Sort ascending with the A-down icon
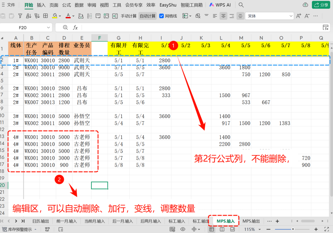Screen dimensions: 333x233 pyautogui.click(x=29, y=16)
